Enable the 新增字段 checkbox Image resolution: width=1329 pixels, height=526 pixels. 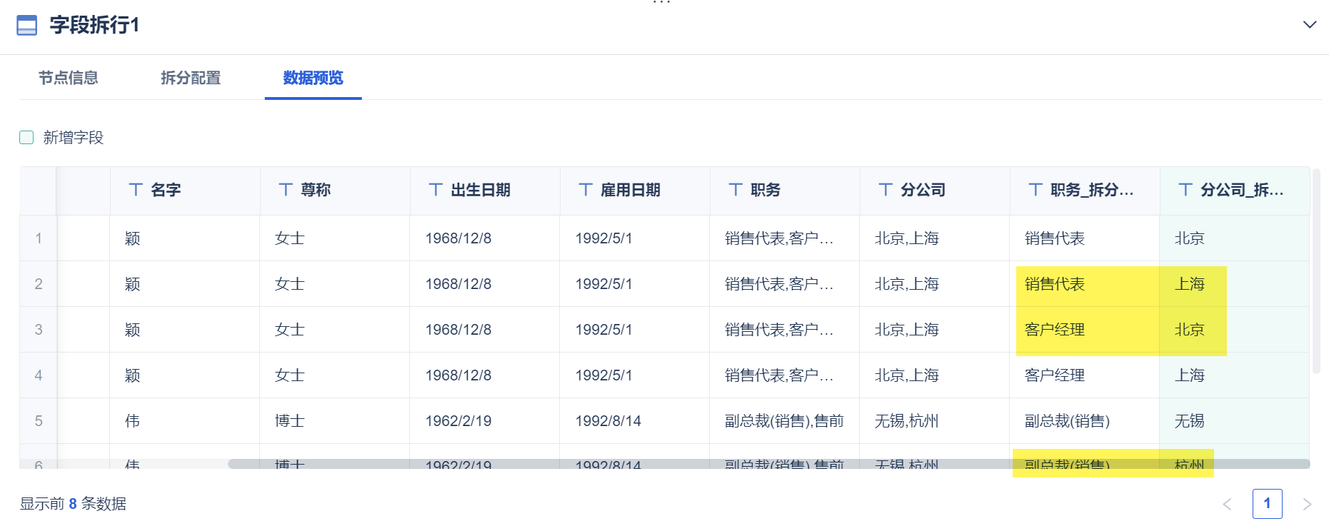point(26,137)
